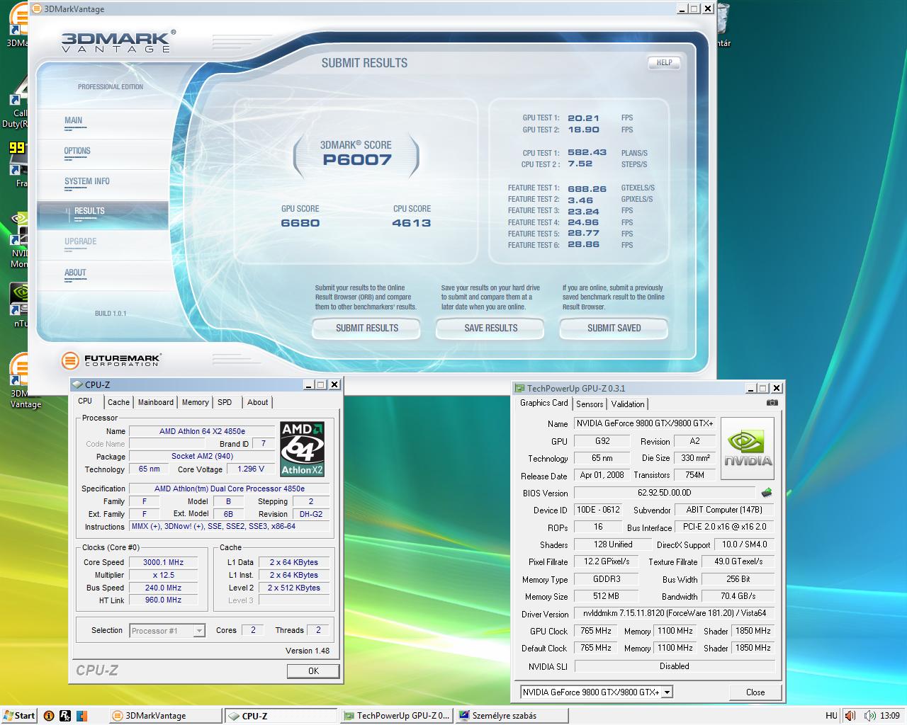Switch to the Sensors tab in GPU-Z
The width and height of the screenshot is (907, 725).
click(590, 404)
